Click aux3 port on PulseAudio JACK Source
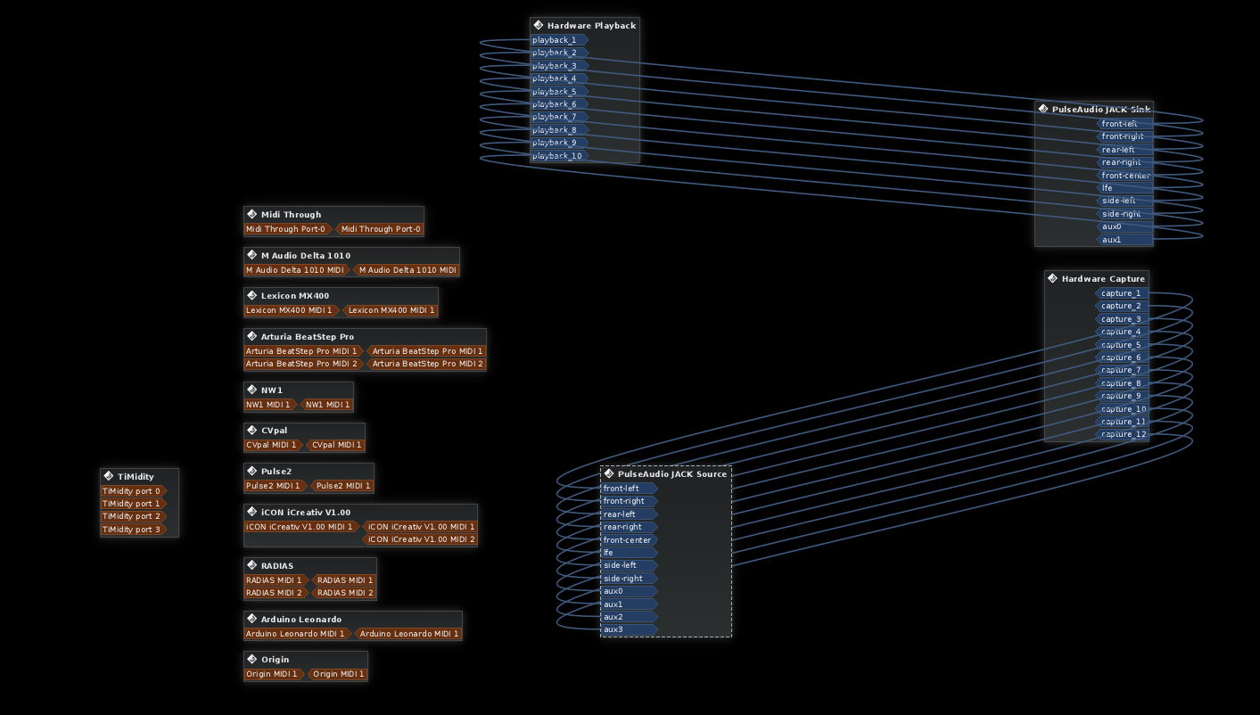 [x=630, y=629]
